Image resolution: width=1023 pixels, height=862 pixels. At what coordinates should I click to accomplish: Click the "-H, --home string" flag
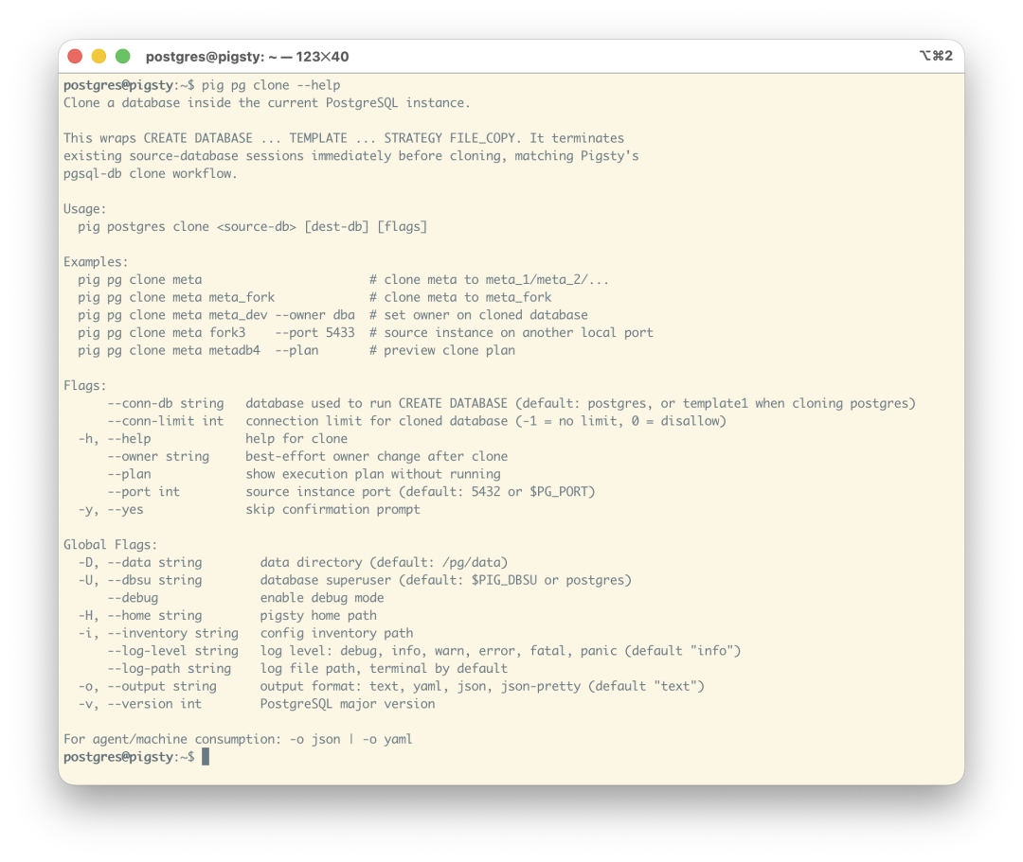coord(140,615)
